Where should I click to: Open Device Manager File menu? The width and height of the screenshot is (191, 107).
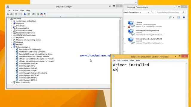click(x=9, y=10)
